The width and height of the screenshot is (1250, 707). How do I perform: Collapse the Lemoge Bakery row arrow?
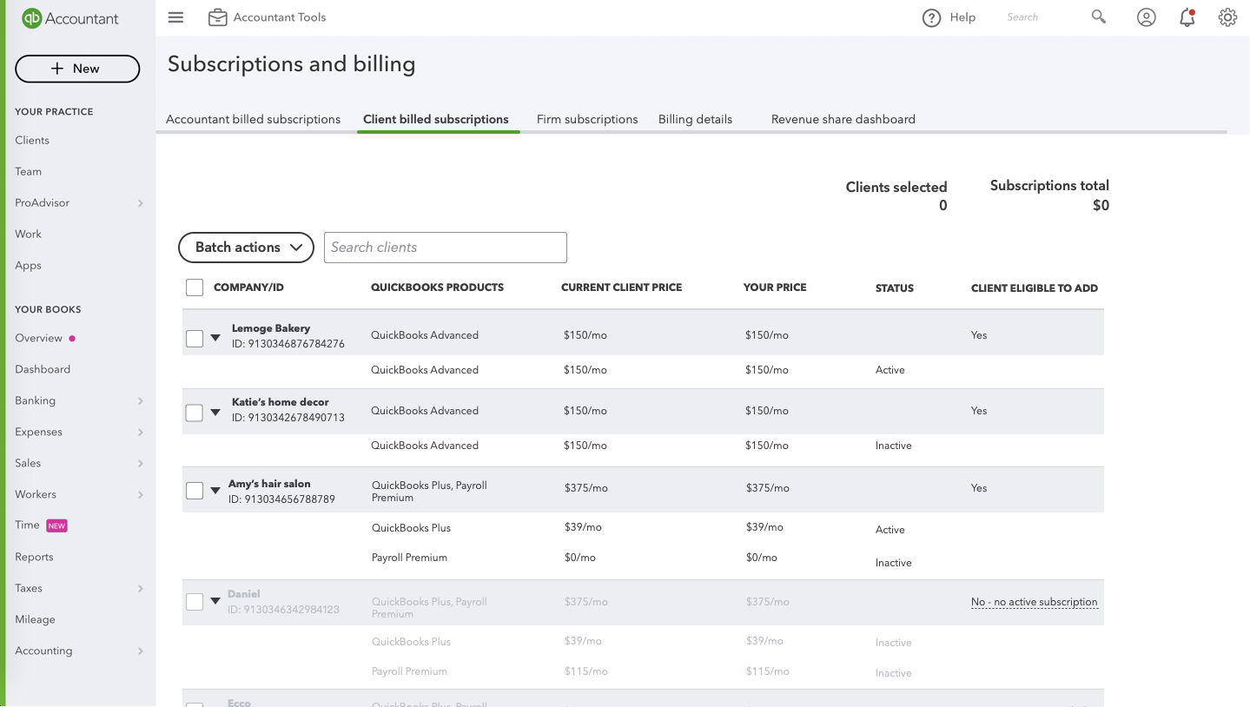[x=215, y=338]
